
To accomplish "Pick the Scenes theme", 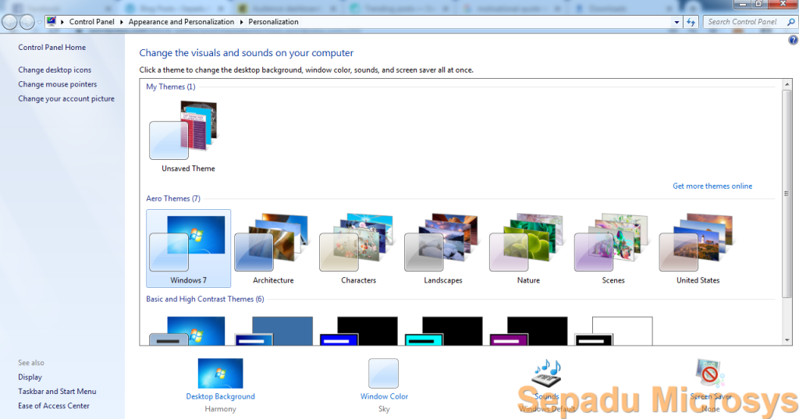I will pyautogui.click(x=613, y=248).
